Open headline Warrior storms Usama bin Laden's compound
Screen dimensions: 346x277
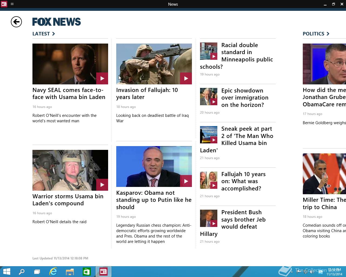pyautogui.click(x=68, y=200)
